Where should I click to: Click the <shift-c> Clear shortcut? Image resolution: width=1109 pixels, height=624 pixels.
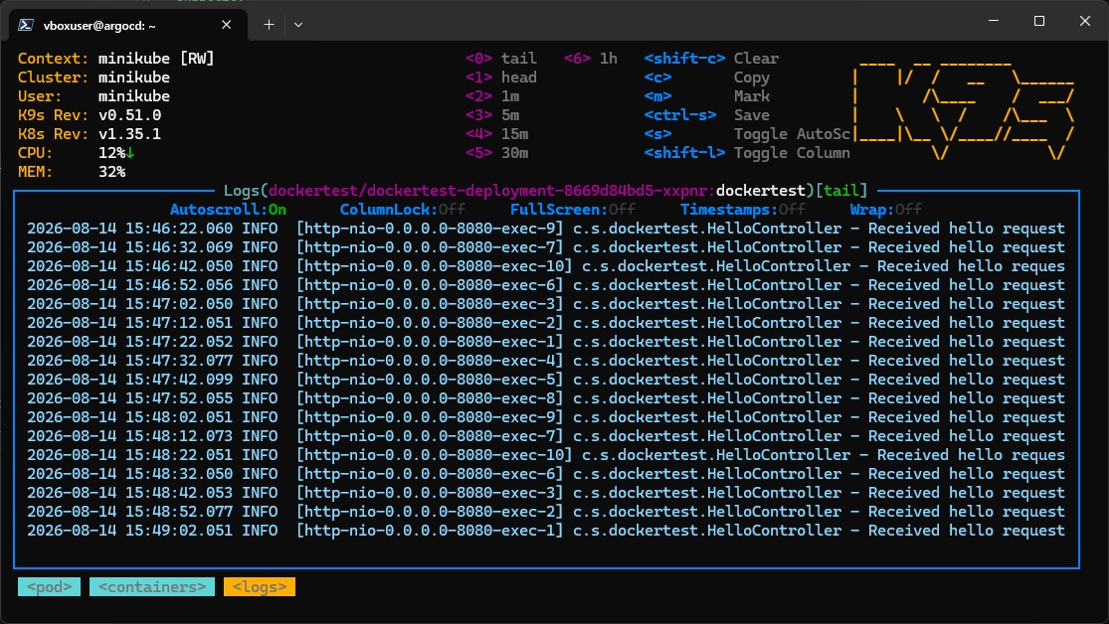711,59
